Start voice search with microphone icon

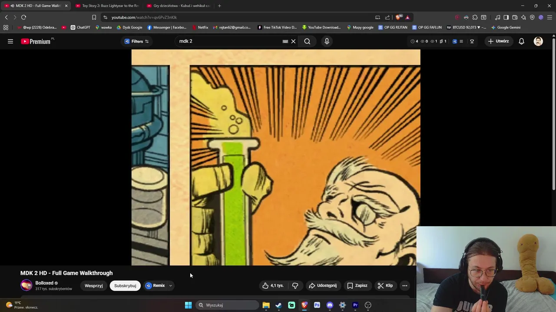pyautogui.click(x=327, y=41)
